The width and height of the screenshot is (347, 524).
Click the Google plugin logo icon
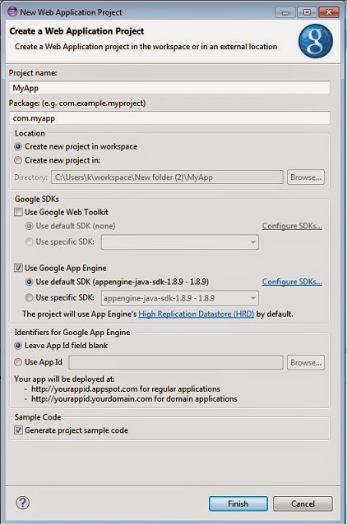(316, 41)
